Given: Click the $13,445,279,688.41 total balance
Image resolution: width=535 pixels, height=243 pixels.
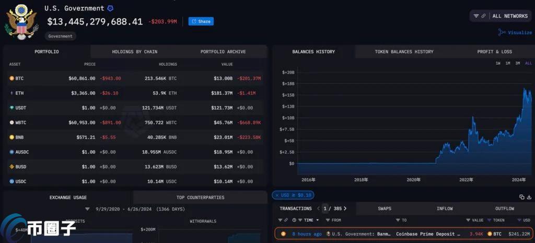Looking at the screenshot, I should tap(95, 22).
